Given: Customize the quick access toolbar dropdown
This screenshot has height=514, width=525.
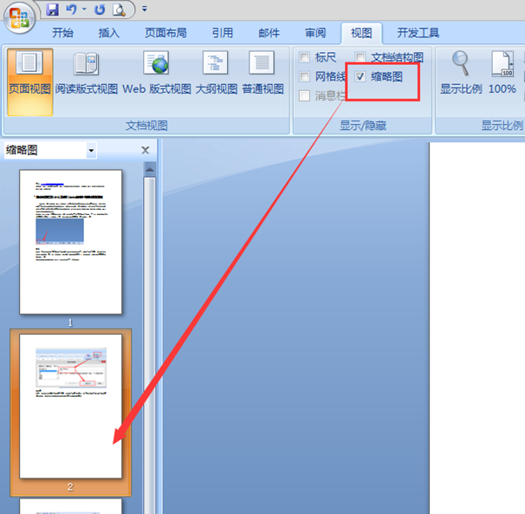Looking at the screenshot, I should click(x=145, y=9).
